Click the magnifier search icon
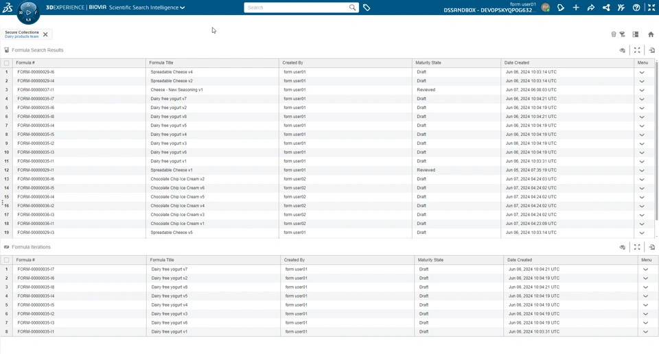 click(x=352, y=8)
